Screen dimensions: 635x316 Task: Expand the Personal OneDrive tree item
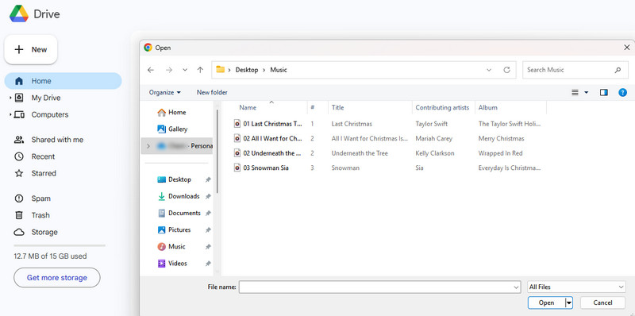(148, 146)
